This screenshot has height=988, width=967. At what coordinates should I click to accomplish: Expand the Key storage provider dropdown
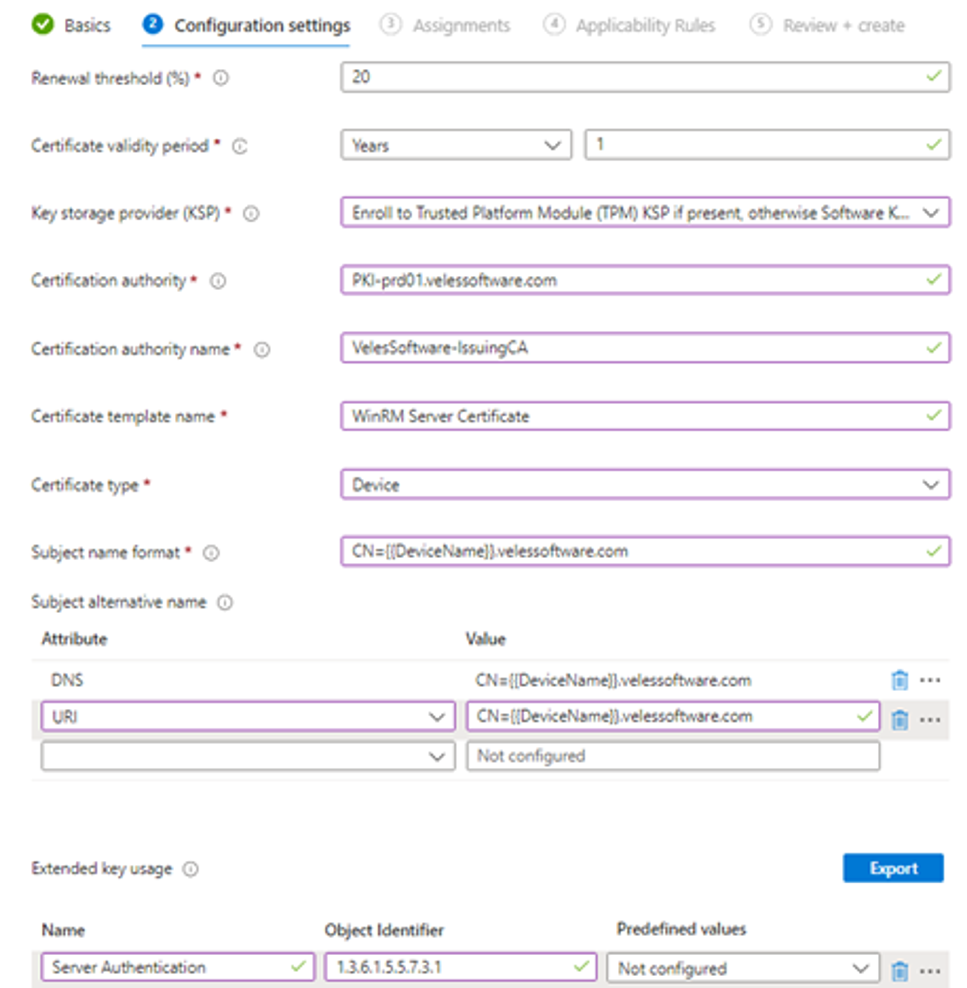coord(645,213)
